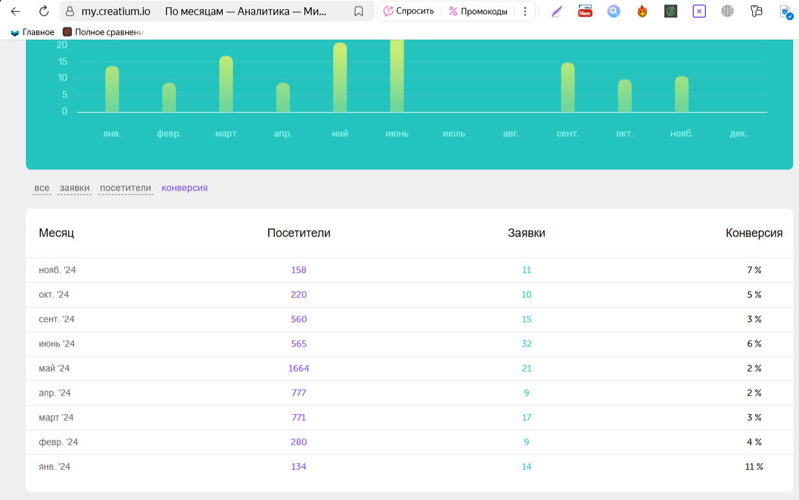Switch chart filter to посетители
This screenshot has width=799, height=500.
coord(126,188)
